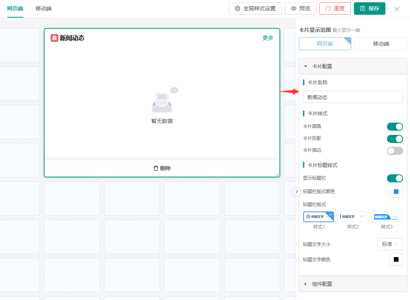Delete the card with the 删除 button
410x300 pixels.
coord(162,168)
